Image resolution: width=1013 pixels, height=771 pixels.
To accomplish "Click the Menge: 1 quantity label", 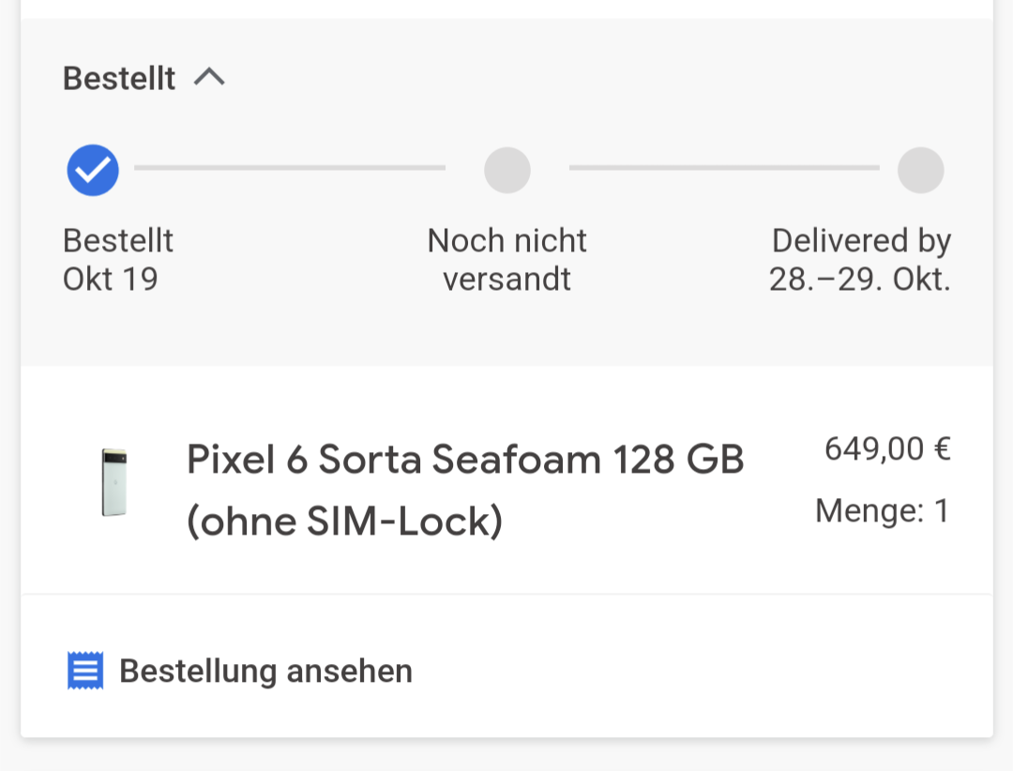I will (883, 510).
